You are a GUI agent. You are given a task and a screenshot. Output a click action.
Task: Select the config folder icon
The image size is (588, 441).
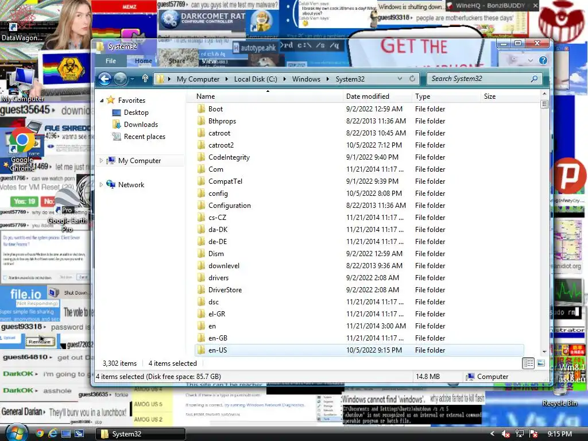pyautogui.click(x=202, y=193)
